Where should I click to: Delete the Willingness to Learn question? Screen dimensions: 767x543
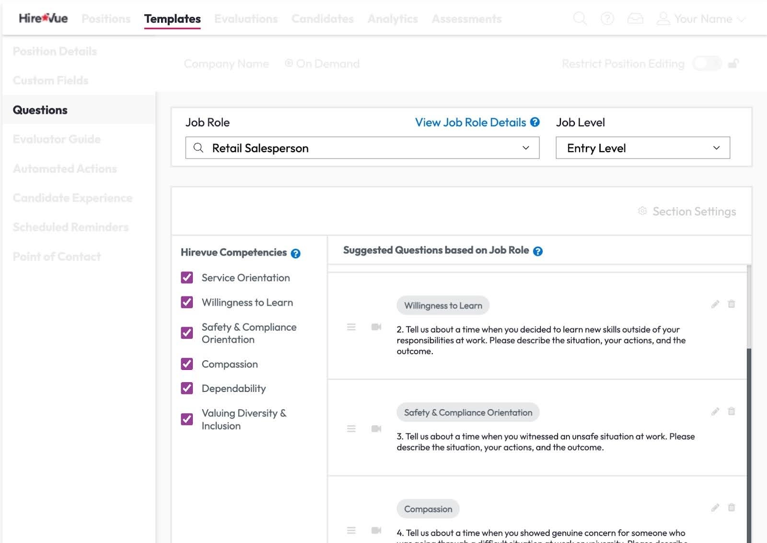coord(732,304)
